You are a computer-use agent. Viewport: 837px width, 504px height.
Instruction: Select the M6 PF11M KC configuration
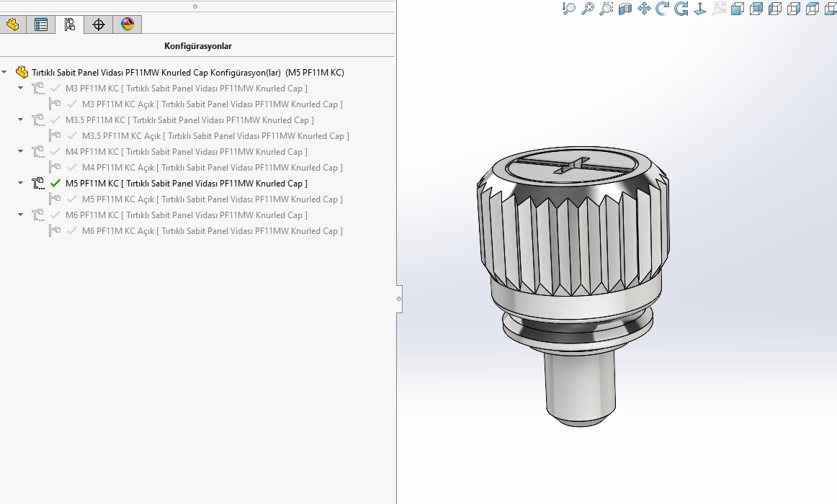(x=187, y=215)
